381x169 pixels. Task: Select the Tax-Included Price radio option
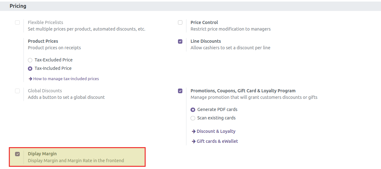coord(30,69)
